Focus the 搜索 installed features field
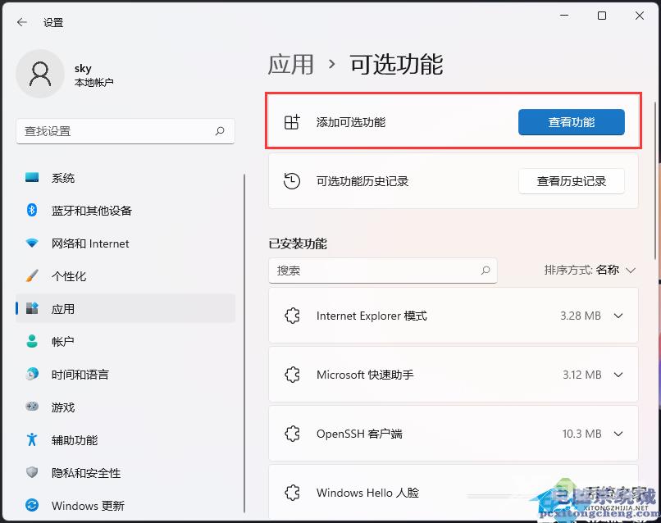 383,271
